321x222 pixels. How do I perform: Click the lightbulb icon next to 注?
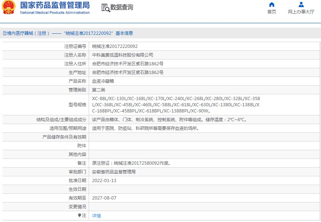click(79, 215)
